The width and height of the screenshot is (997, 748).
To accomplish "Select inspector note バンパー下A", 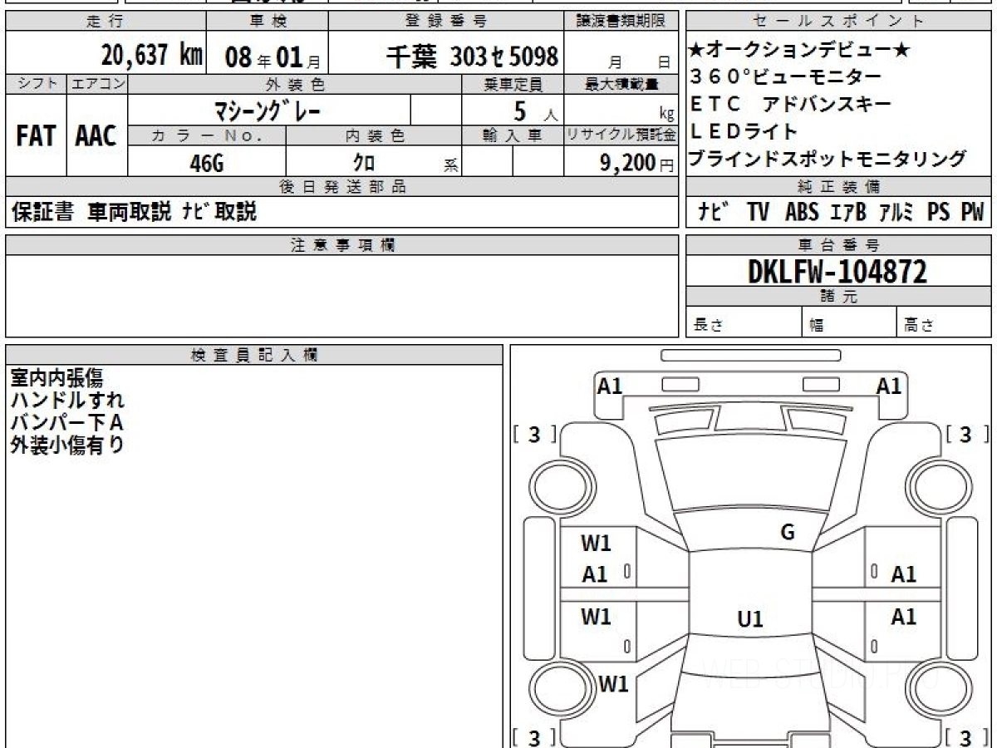I will (67, 422).
